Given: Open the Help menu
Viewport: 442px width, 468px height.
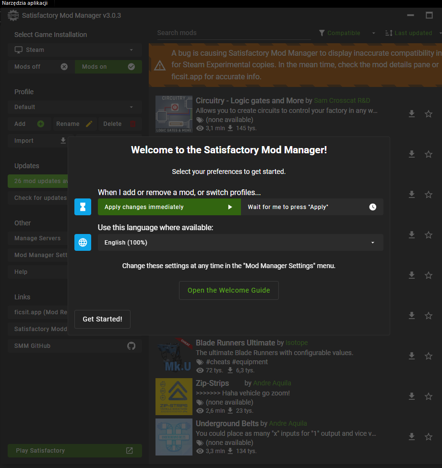Looking at the screenshot, I should [38, 271].
